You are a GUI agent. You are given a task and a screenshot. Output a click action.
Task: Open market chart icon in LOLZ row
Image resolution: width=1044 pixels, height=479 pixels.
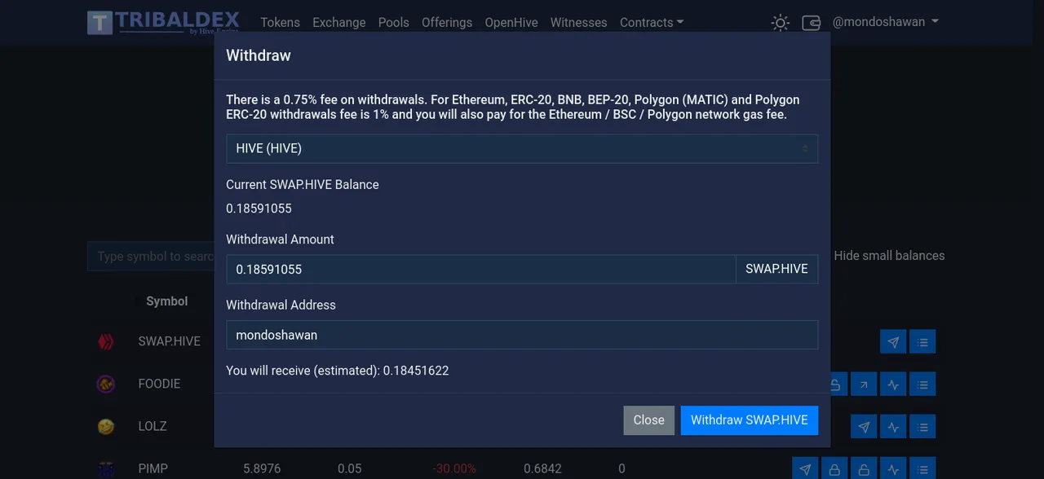click(x=893, y=427)
